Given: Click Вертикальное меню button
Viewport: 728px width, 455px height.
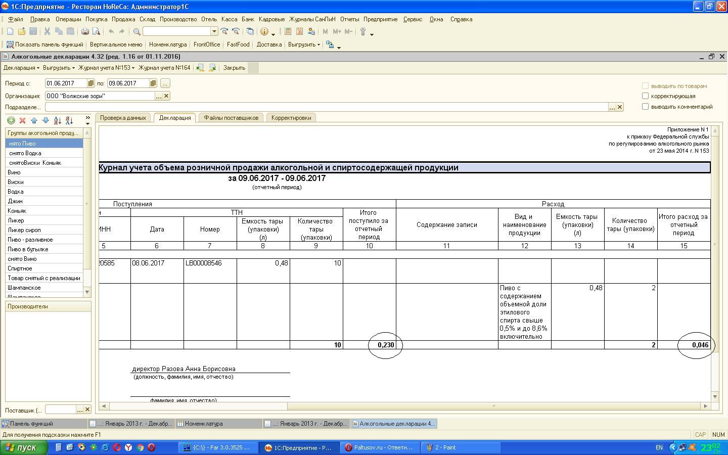Looking at the screenshot, I should pyautogui.click(x=116, y=44).
